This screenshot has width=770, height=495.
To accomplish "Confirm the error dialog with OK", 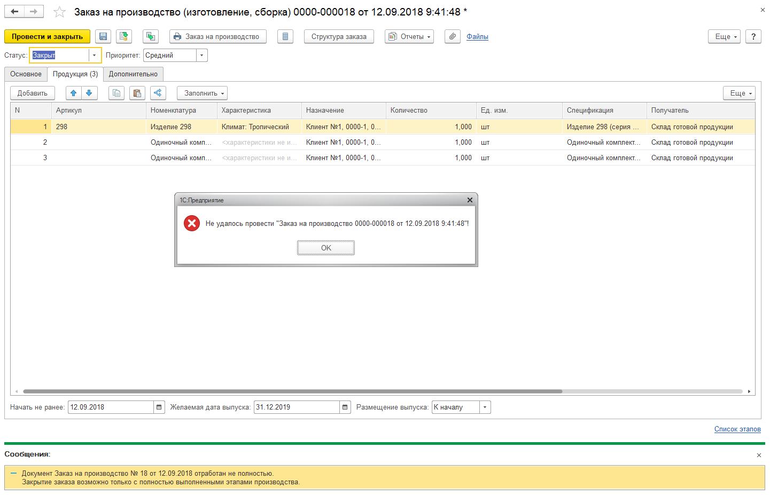I will 326,248.
